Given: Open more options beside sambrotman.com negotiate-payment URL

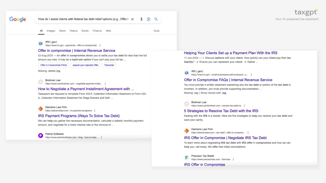Looking at the screenshot, I should [105, 84].
